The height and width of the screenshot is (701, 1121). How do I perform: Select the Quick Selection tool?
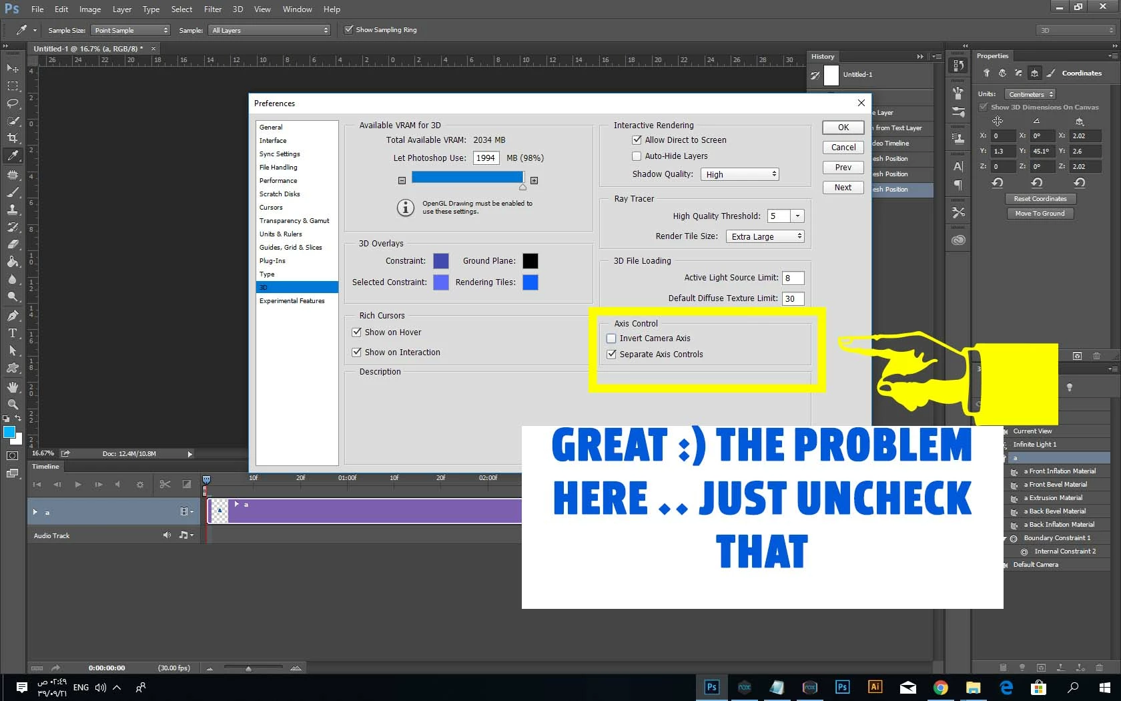pyautogui.click(x=13, y=121)
